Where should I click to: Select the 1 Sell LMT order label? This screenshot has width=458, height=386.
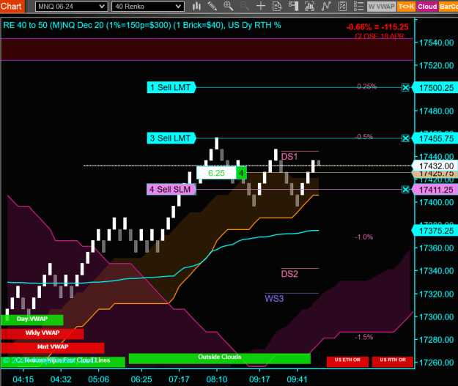[171, 87]
